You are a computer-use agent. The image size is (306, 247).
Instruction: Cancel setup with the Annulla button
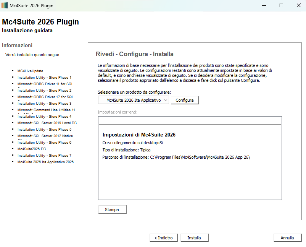point(287,238)
